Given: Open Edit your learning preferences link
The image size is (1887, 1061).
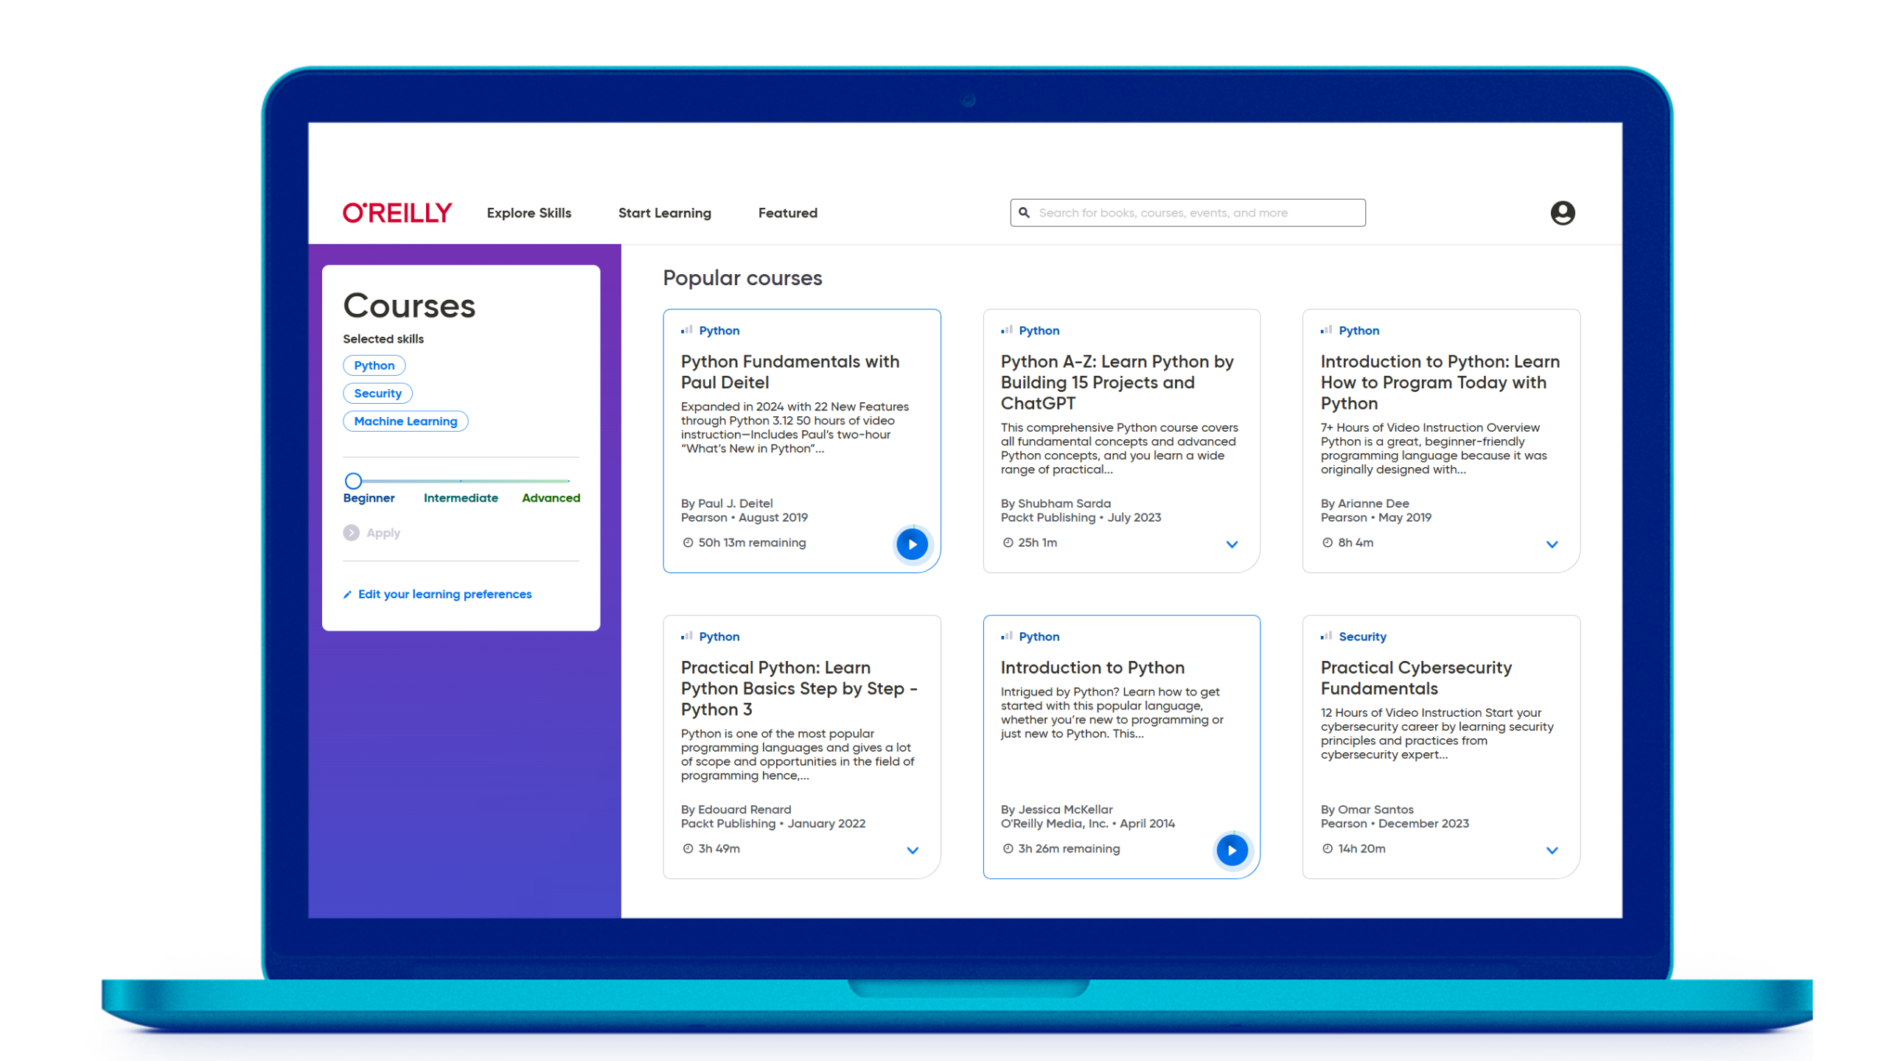Looking at the screenshot, I should (444, 595).
